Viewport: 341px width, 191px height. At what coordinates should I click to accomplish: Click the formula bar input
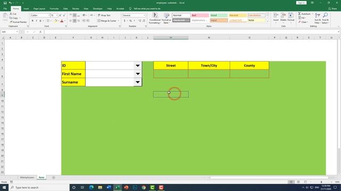click(191, 32)
